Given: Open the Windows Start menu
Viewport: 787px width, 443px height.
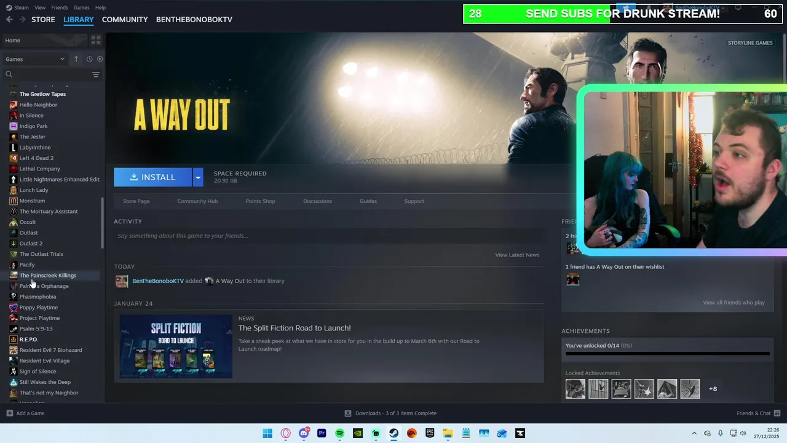Looking at the screenshot, I should click(267, 433).
